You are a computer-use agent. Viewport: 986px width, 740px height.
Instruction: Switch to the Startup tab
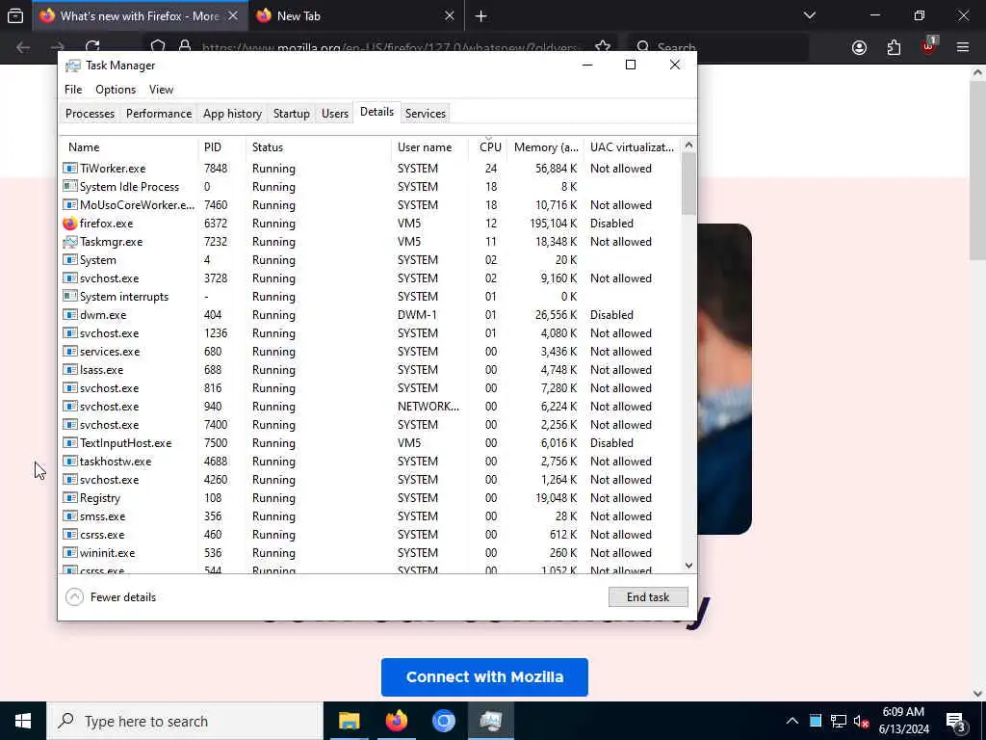pyautogui.click(x=291, y=114)
